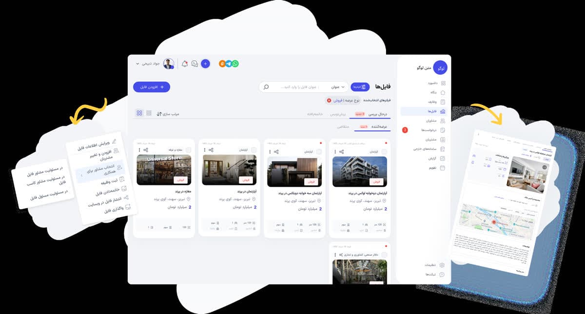Select the checkbox on آپارتمان در پرند card
This screenshot has width=585, height=314.
(x=253, y=151)
